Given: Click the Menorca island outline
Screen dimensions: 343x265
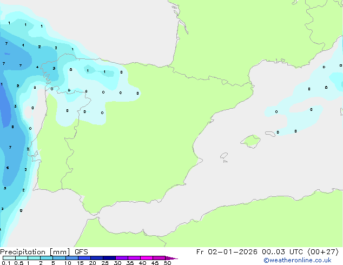Looking at the screenshot, I should tap(270, 134).
